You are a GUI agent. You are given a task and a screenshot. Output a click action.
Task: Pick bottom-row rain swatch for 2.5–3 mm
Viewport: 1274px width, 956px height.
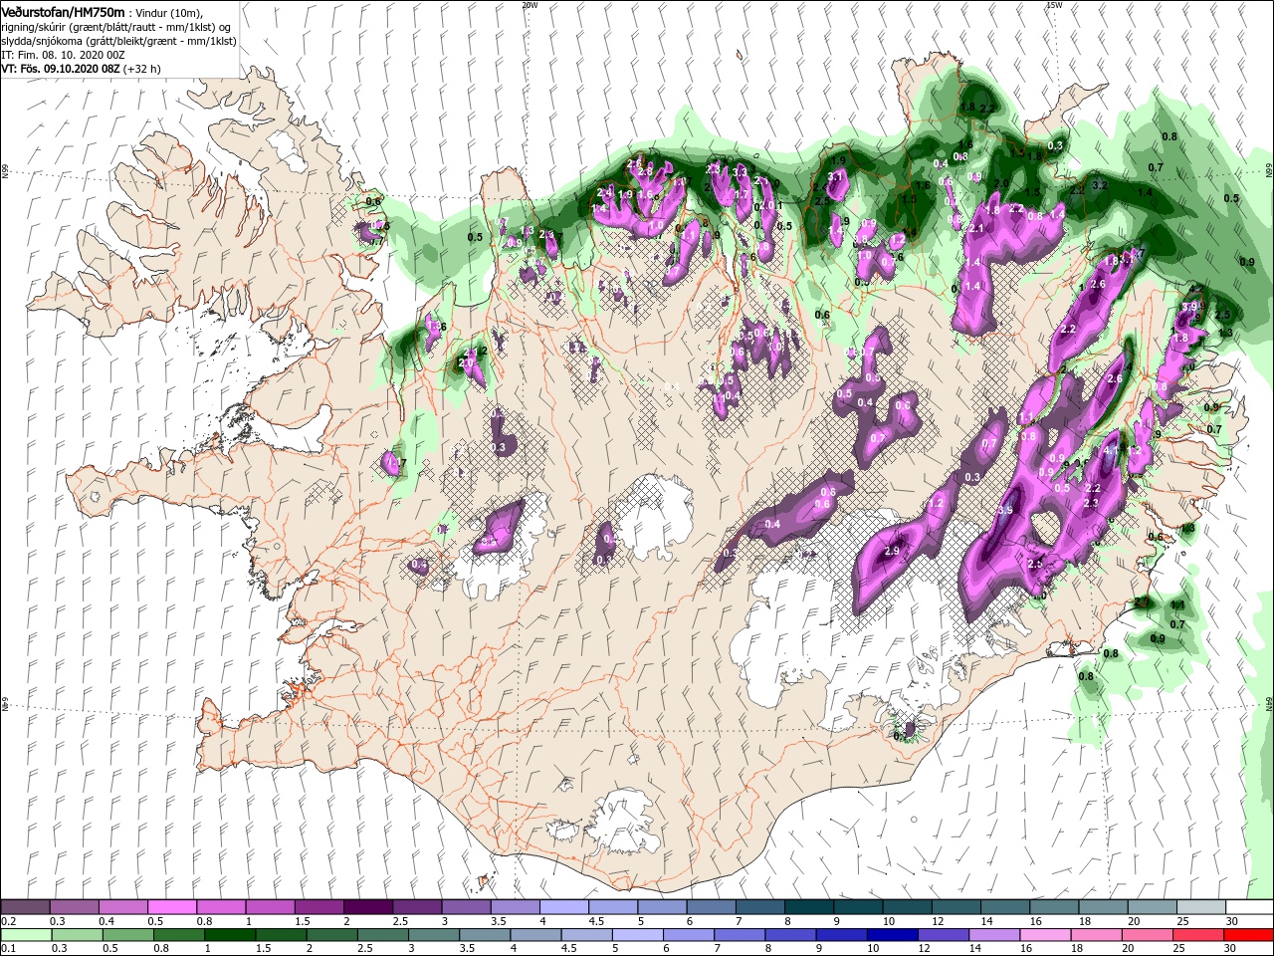coord(382,935)
